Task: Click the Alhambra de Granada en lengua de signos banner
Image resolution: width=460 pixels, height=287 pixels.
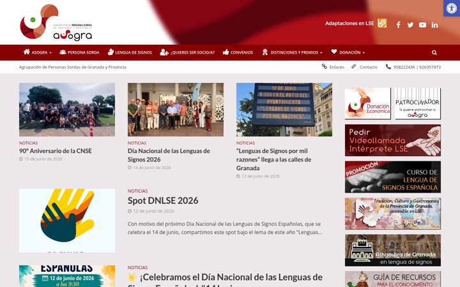Action: (x=392, y=250)
